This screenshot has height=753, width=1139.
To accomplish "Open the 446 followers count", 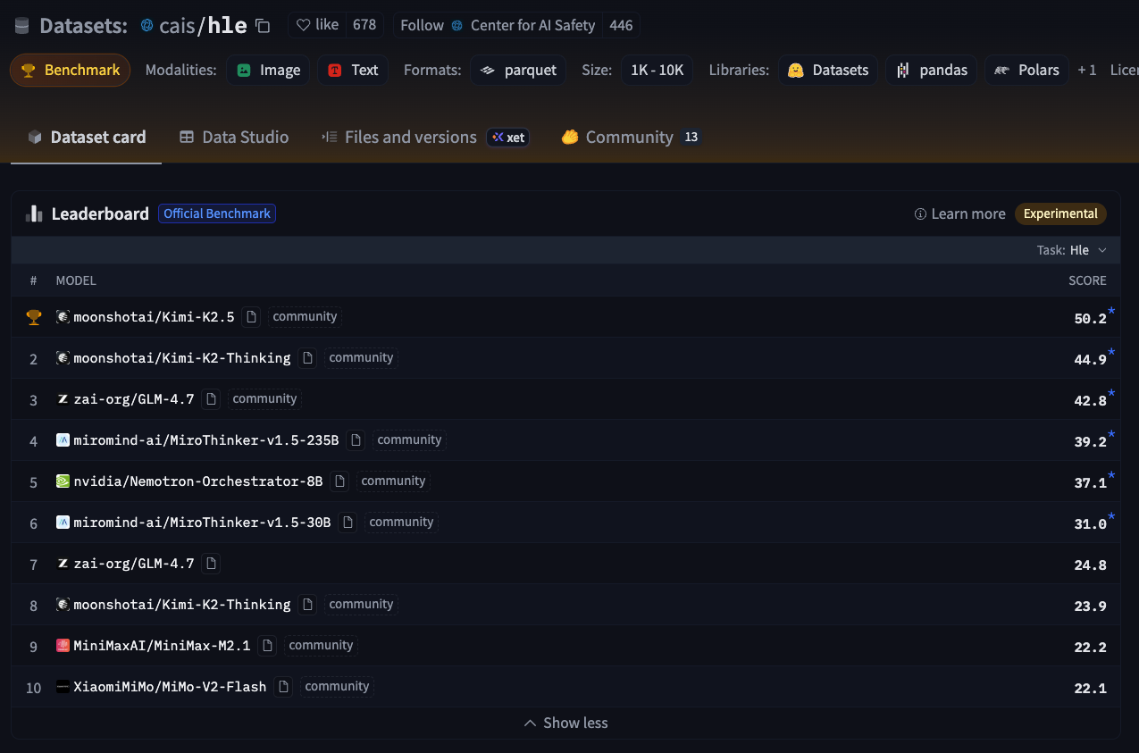I will [621, 25].
